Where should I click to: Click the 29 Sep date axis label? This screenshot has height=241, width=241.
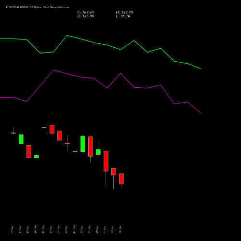point(97,229)
